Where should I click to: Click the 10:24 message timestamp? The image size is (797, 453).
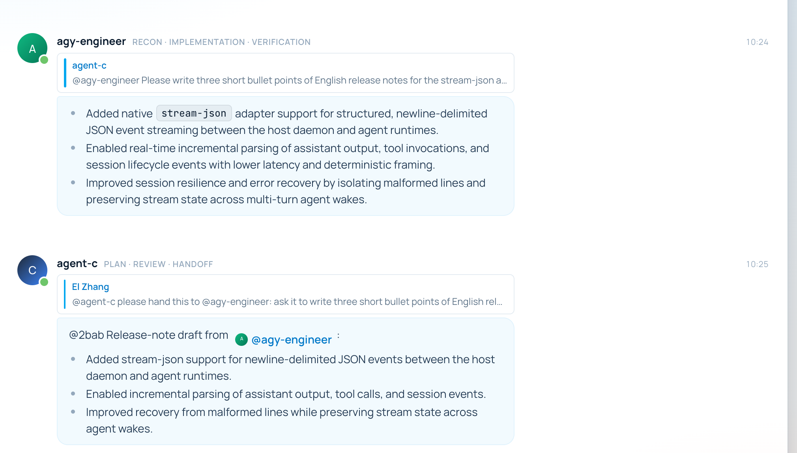click(757, 42)
